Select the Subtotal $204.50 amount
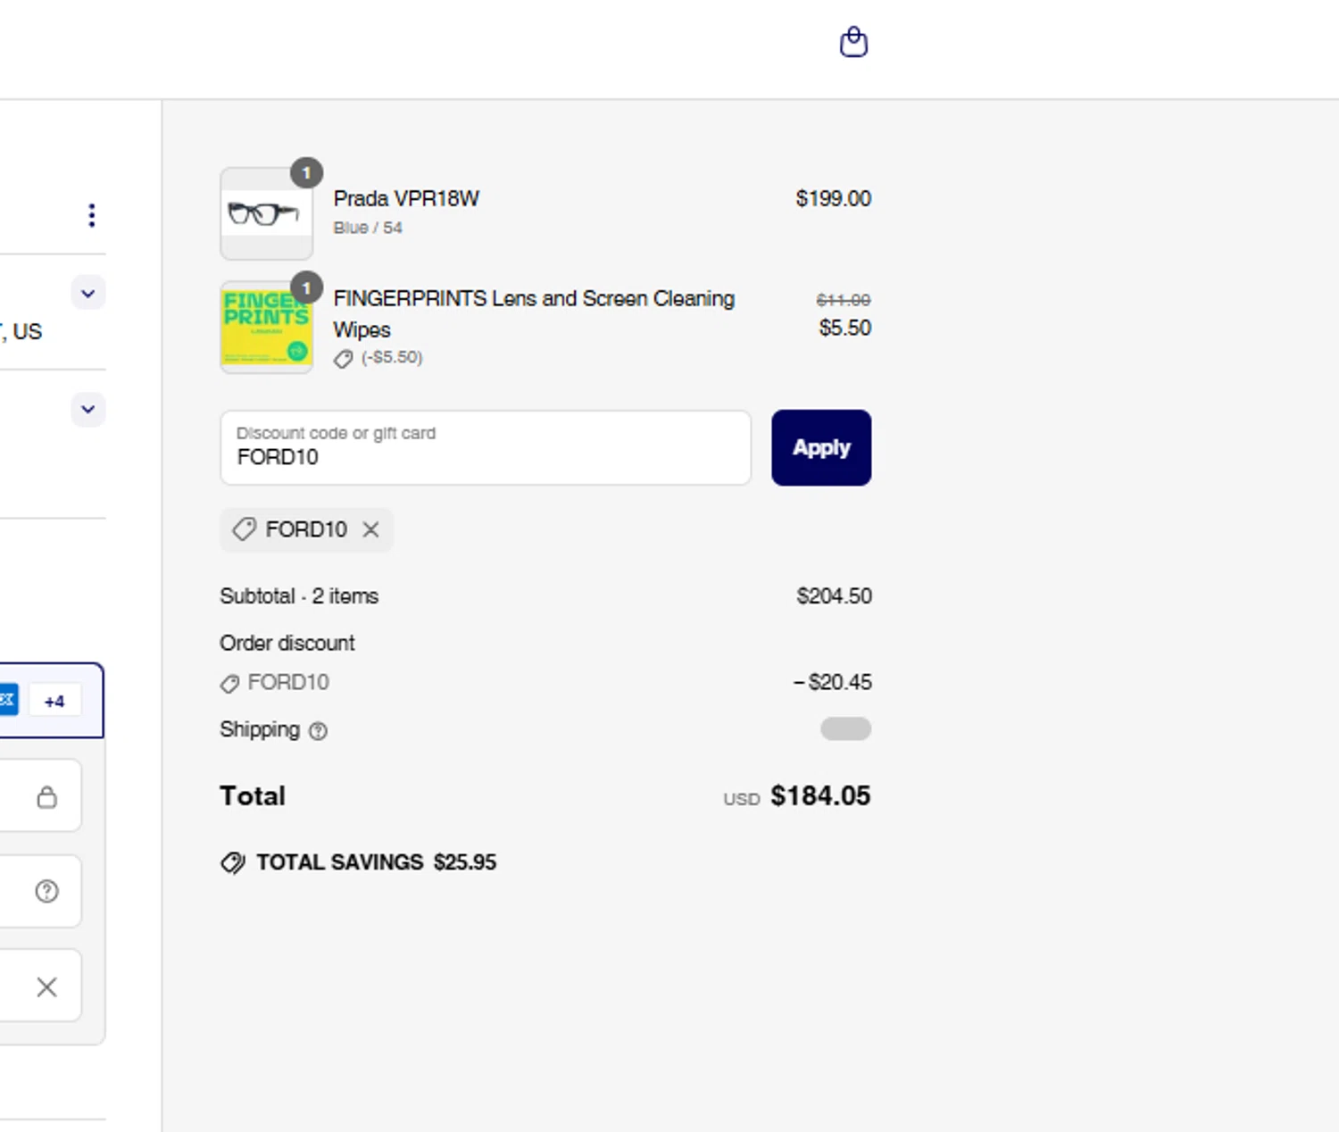This screenshot has width=1339, height=1132. point(834,595)
